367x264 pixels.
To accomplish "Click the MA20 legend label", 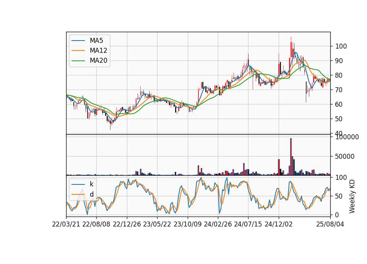I will (x=99, y=60).
